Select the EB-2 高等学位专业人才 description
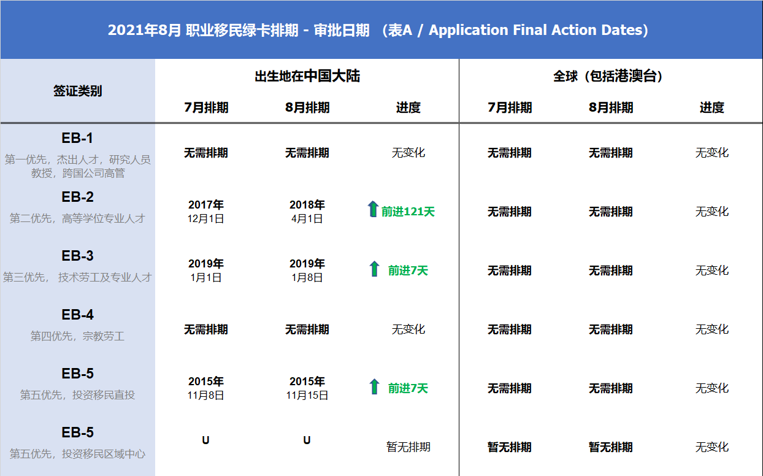Viewport: 763px width, 476px height. coord(77,218)
